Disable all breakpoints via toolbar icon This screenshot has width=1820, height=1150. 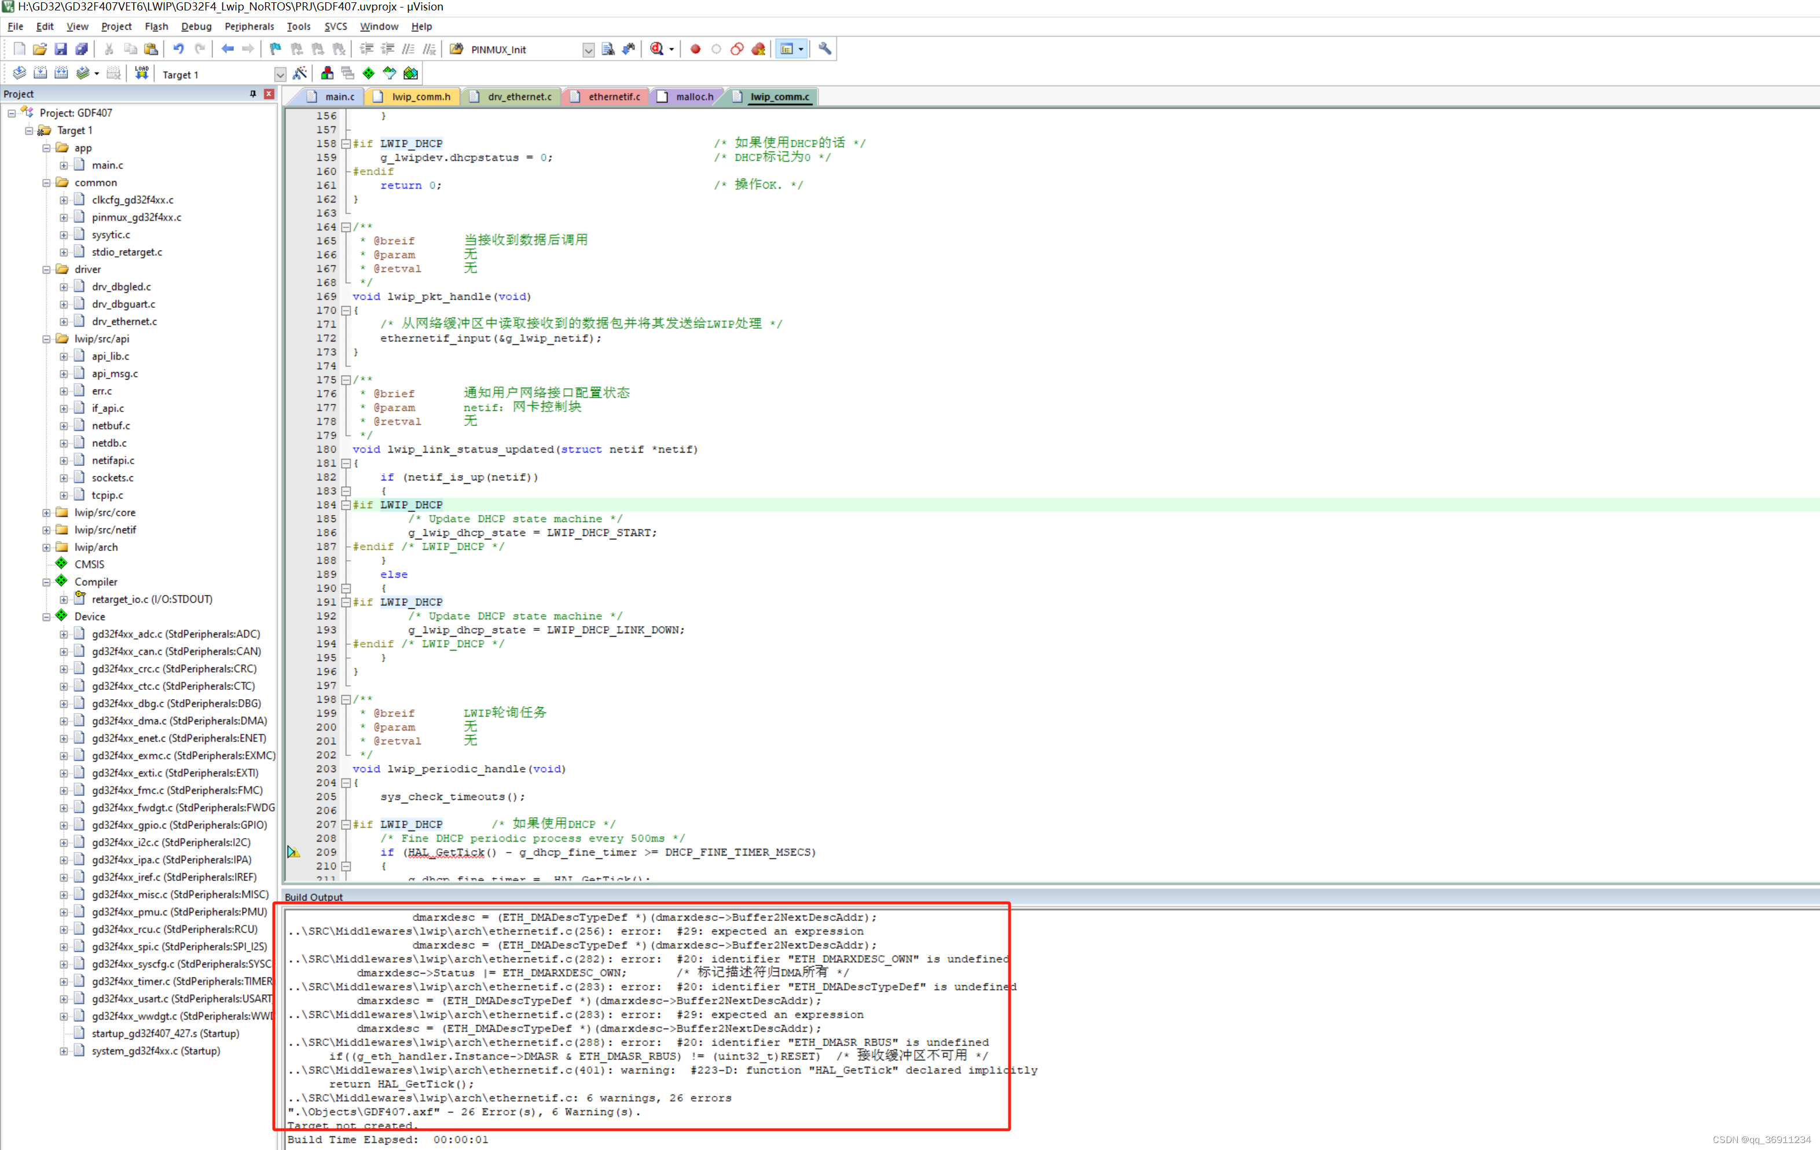[x=737, y=49]
